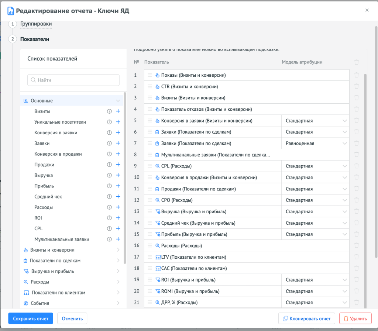Click the Удалить button
Screen dimensions: 378x331
click(355, 318)
